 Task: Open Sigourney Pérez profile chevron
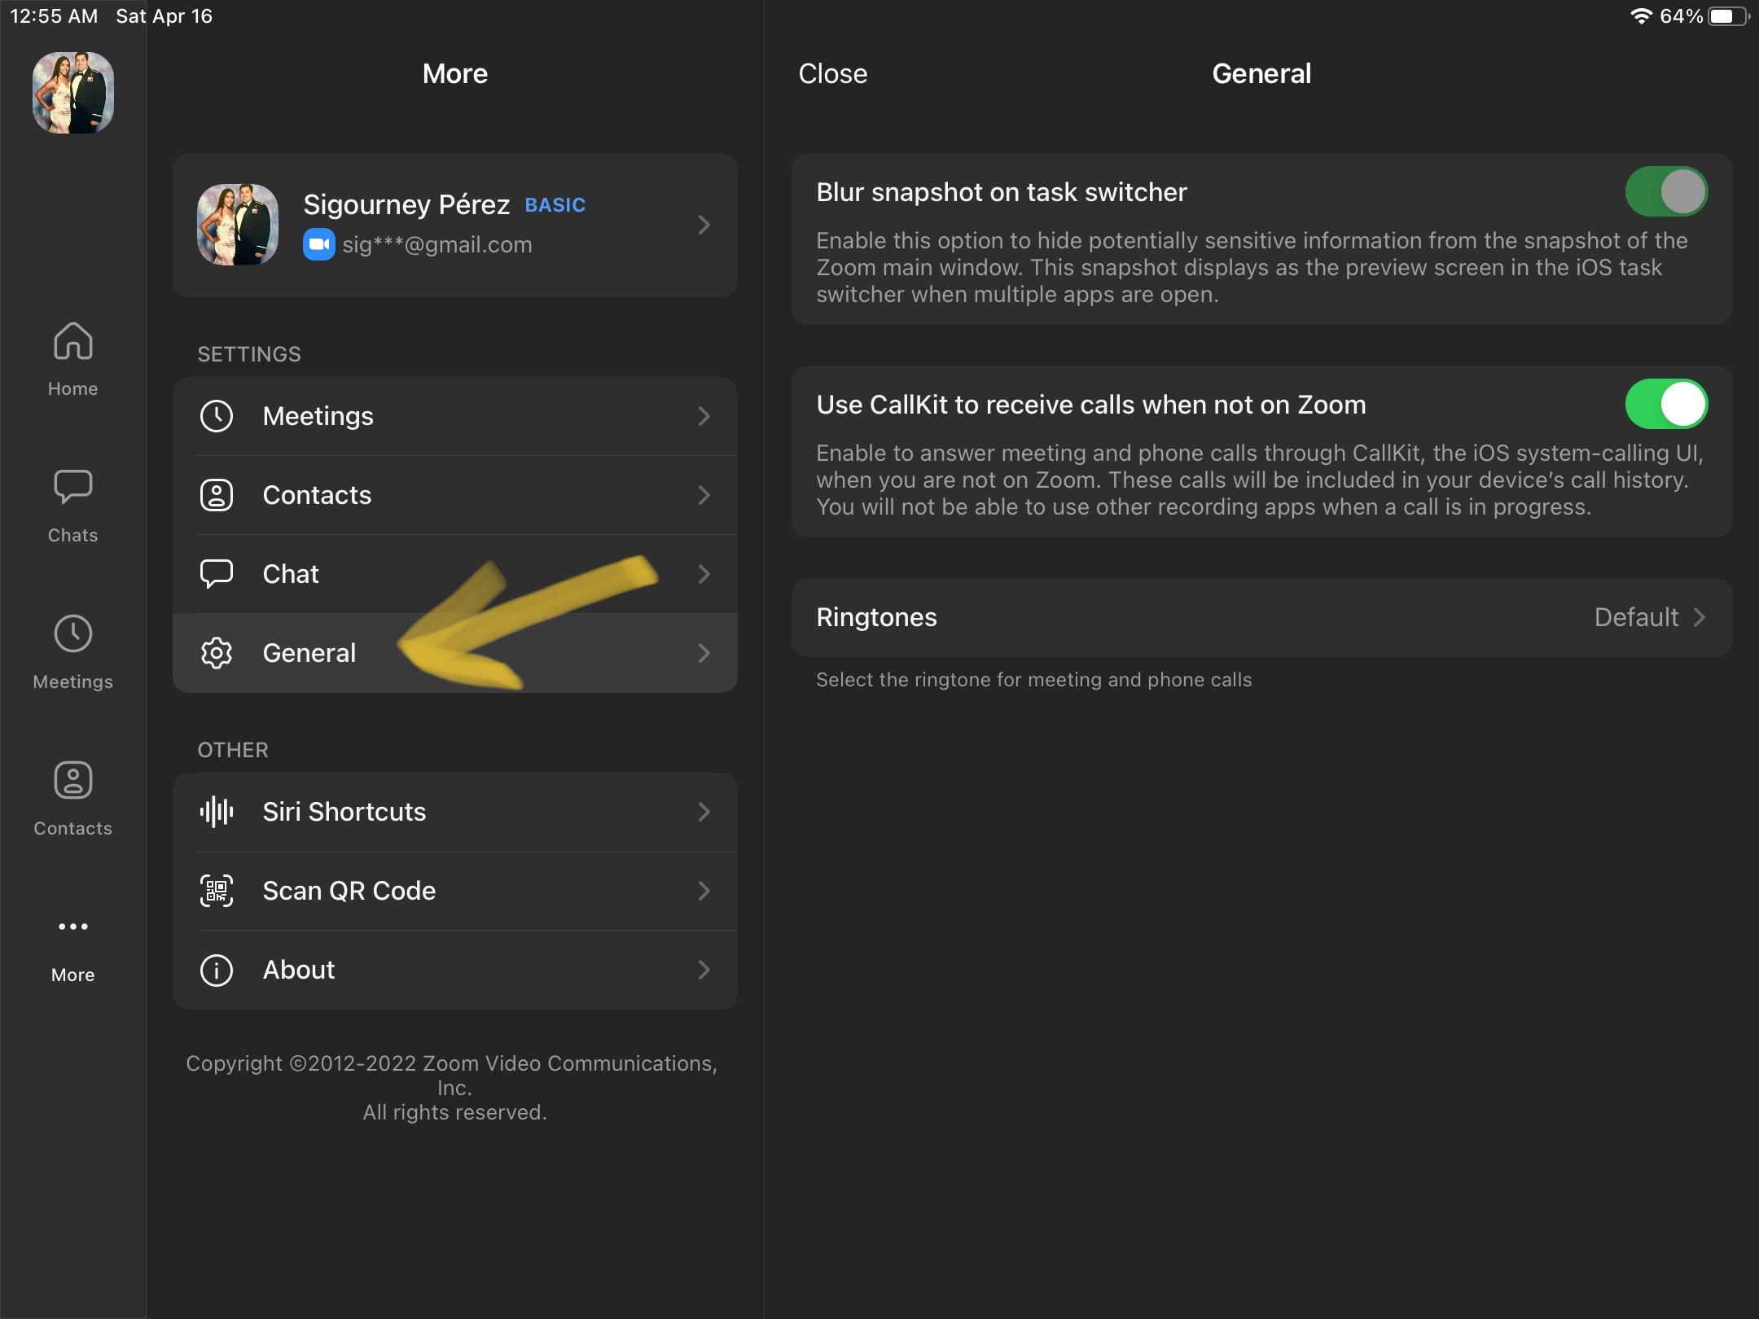point(704,225)
